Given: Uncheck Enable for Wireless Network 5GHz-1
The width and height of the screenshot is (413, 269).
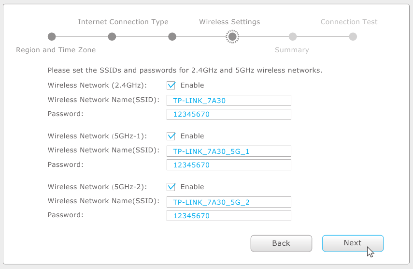Looking at the screenshot, I should [171, 136].
